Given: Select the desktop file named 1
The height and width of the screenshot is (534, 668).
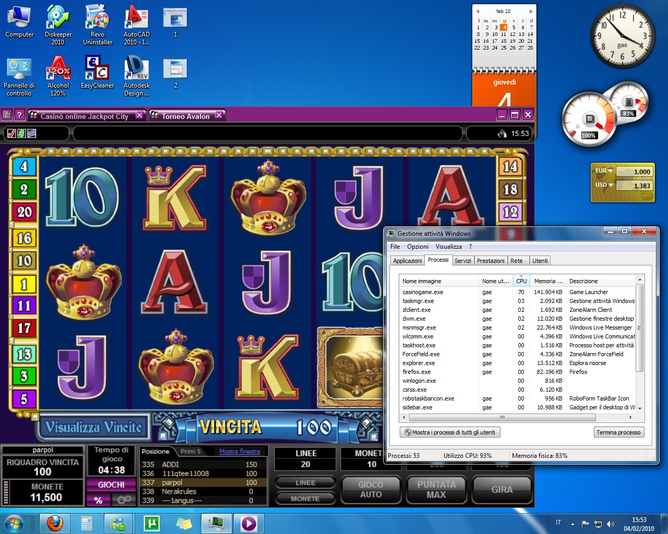Looking at the screenshot, I should [x=175, y=22].
